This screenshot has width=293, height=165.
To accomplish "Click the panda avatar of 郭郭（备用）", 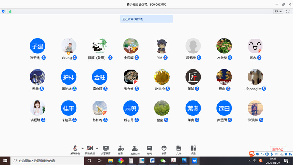I will click(x=100, y=46).
